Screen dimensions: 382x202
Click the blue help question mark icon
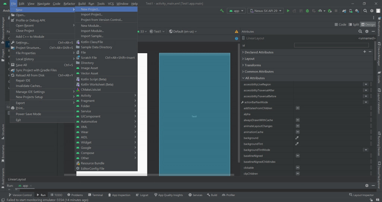coord(236,38)
